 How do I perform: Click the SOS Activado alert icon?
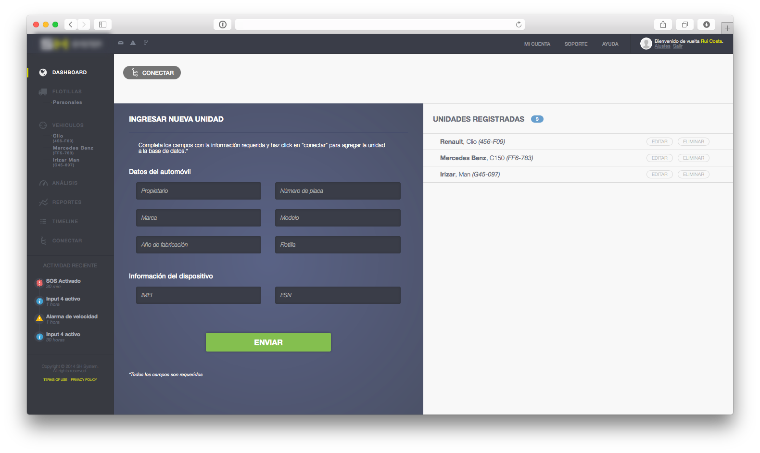click(x=39, y=283)
